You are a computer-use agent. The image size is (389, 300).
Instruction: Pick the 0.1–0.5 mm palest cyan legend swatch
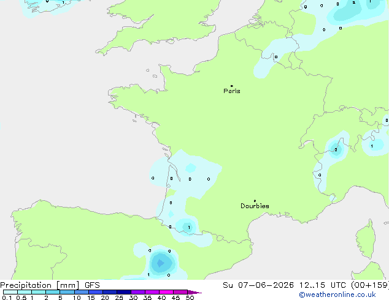click(10, 292)
